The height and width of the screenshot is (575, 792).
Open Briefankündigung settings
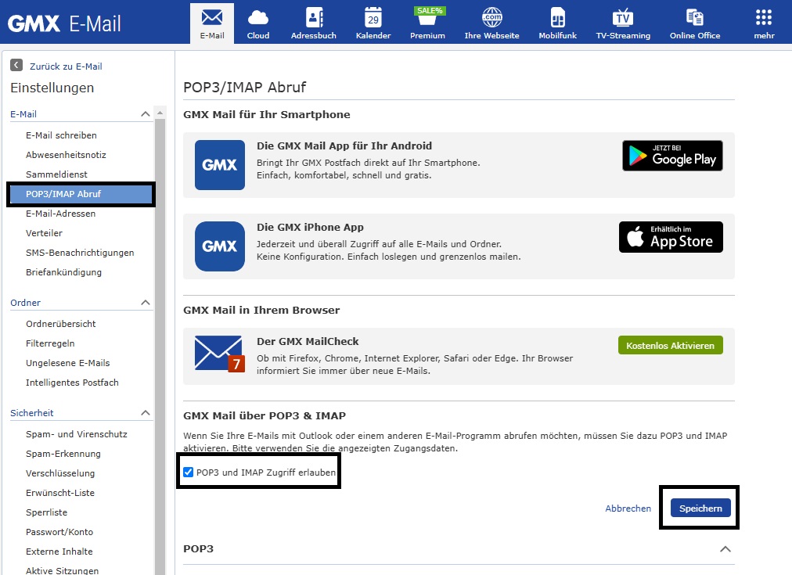[63, 272]
